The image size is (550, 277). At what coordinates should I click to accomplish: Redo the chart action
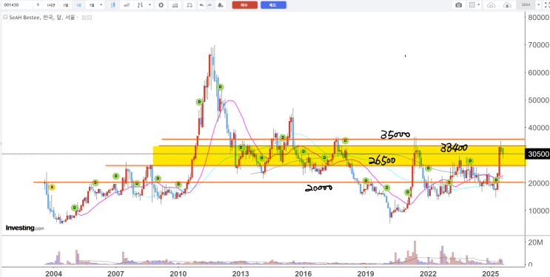(209, 5)
